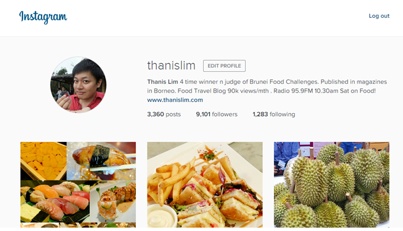403x231 pixels.
Task: Click the assorted nigiri platter image in collage
Action: 55,202
